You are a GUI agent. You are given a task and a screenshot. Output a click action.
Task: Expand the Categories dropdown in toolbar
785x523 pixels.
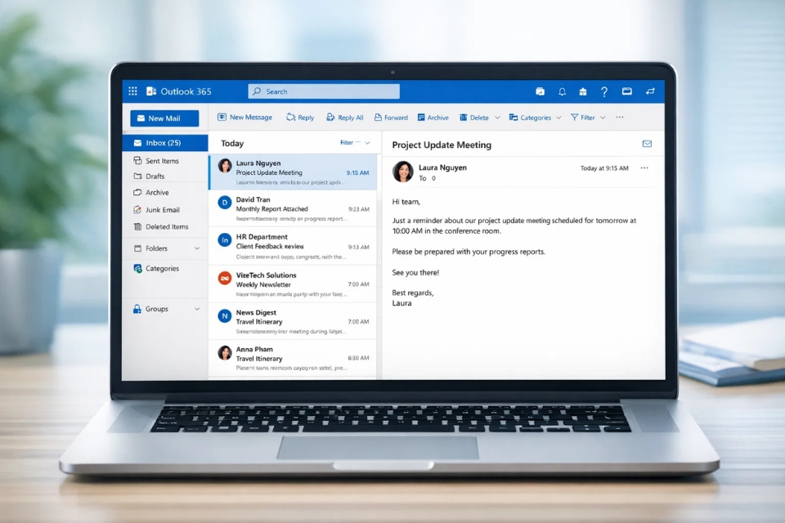pyautogui.click(x=558, y=118)
